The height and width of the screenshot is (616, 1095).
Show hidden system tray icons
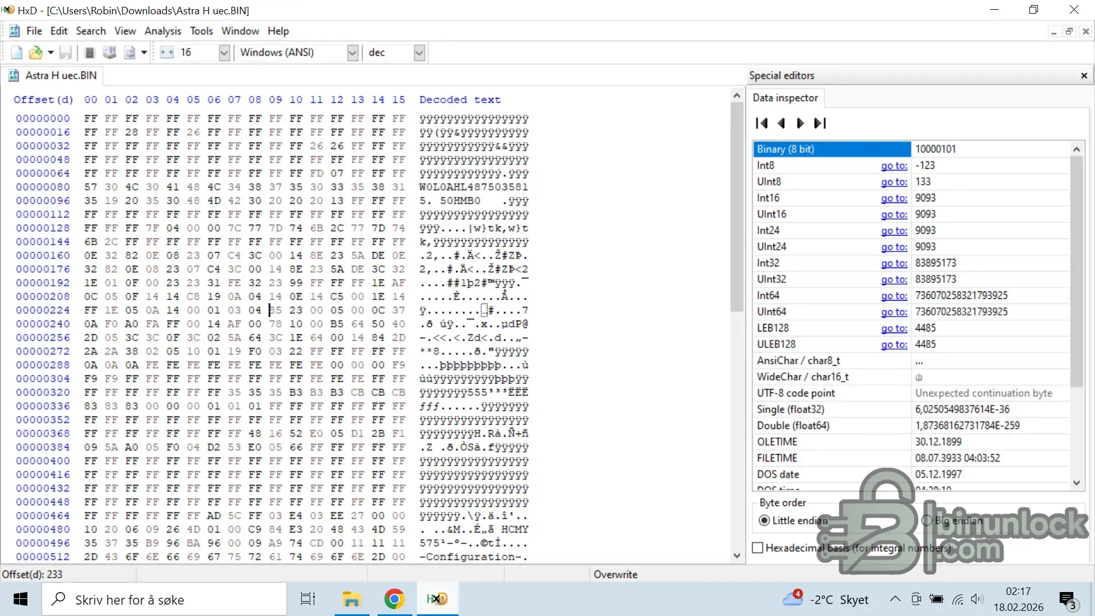pos(895,599)
